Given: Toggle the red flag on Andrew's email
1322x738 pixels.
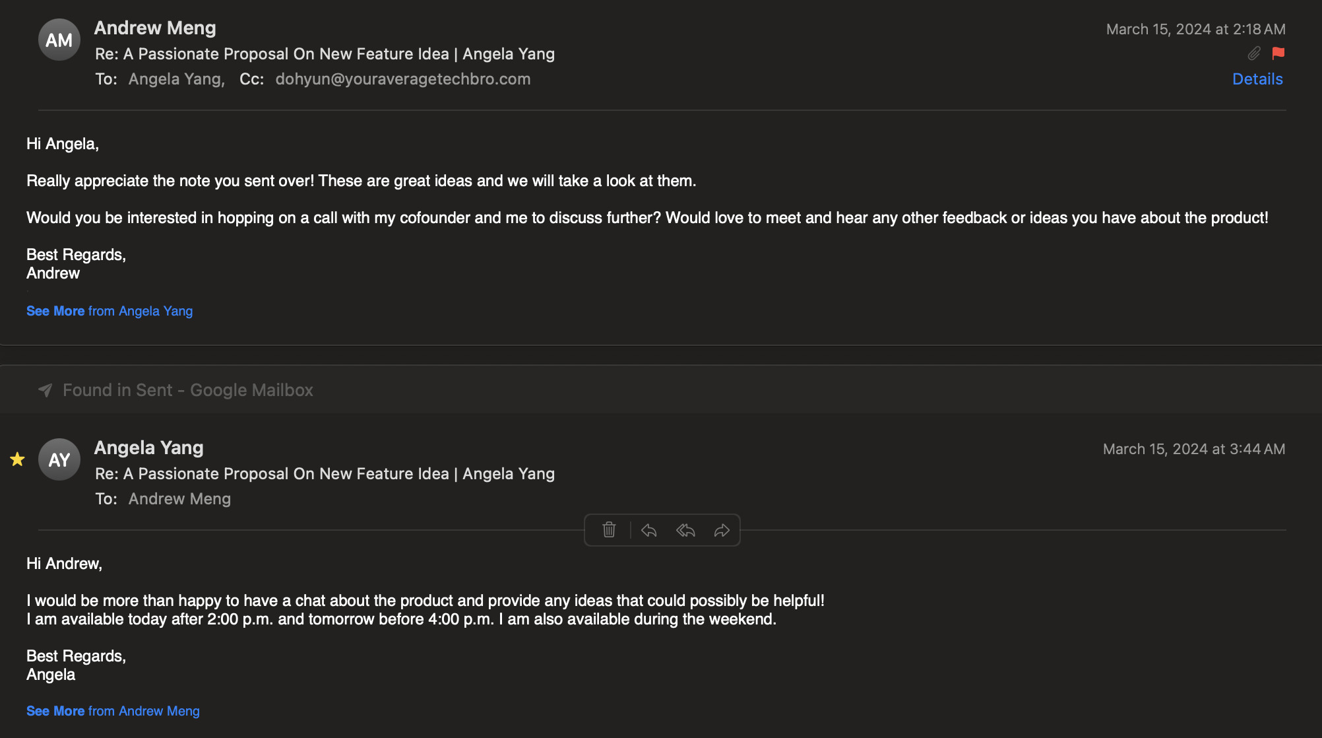Looking at the screenshot, I should click(x=1278, y=53).
